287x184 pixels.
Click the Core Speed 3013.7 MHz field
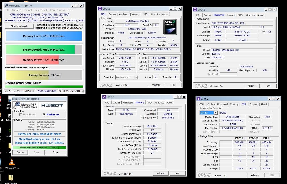pos(125,58)
